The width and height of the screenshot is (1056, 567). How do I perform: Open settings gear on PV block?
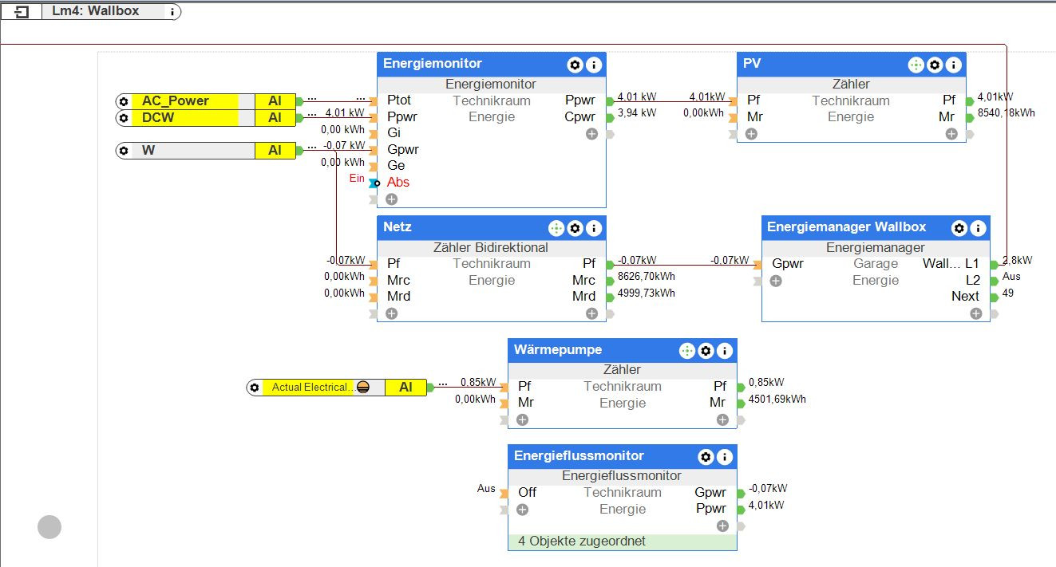point(935,65)
